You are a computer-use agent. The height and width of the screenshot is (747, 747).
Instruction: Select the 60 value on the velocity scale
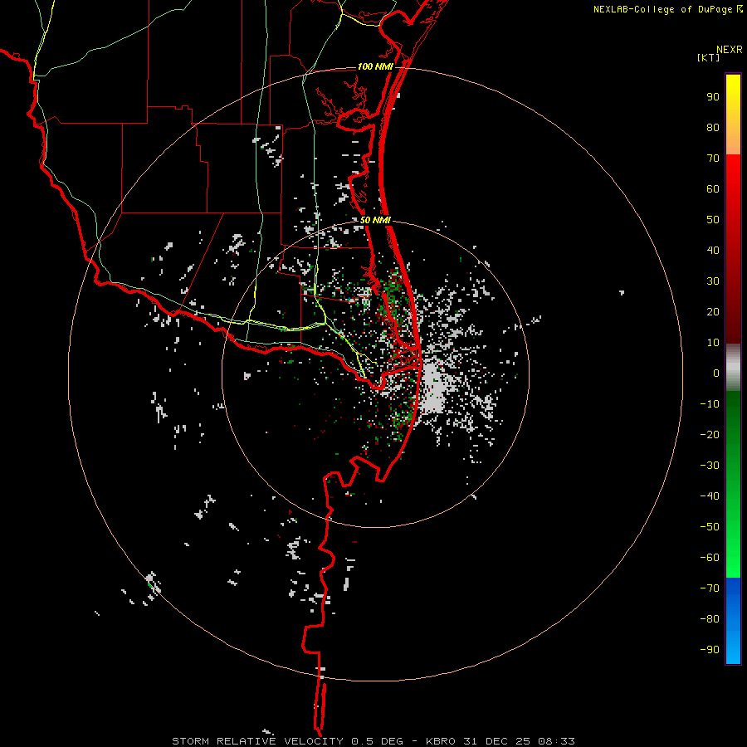point(713,189)
